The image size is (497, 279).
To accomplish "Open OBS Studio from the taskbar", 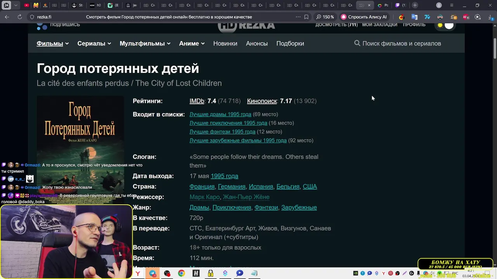I will point(167,273).
